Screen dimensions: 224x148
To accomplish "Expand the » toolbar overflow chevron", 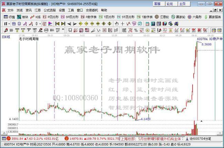I will click(x=63, y=29).
